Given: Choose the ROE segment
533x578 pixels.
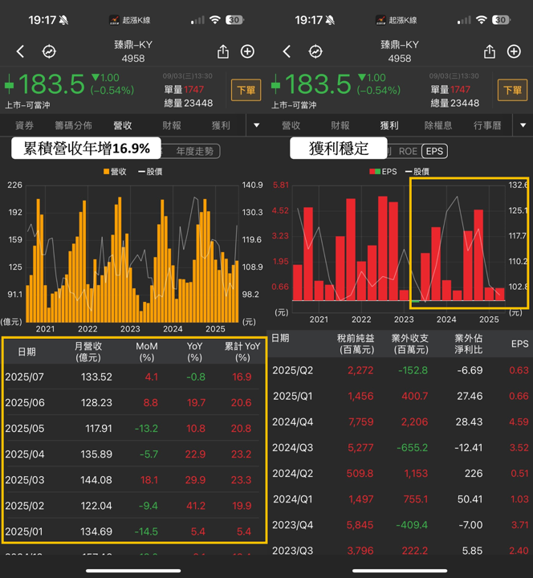Looking at the screenshot, I should click(408, 152).
